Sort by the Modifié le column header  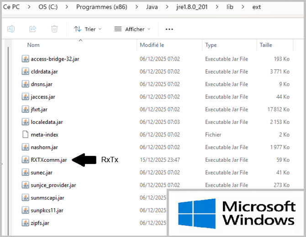[152, 45]
